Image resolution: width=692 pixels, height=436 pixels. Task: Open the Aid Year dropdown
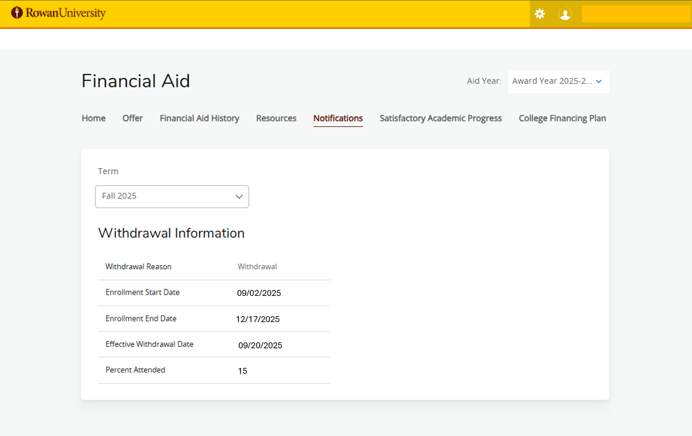coord(552,81)
